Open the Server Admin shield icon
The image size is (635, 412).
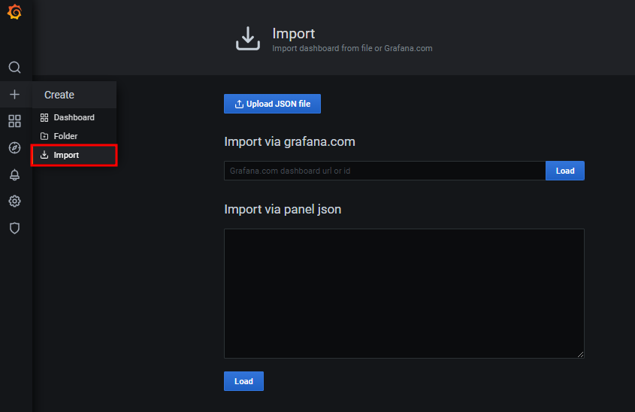point(14,228)
